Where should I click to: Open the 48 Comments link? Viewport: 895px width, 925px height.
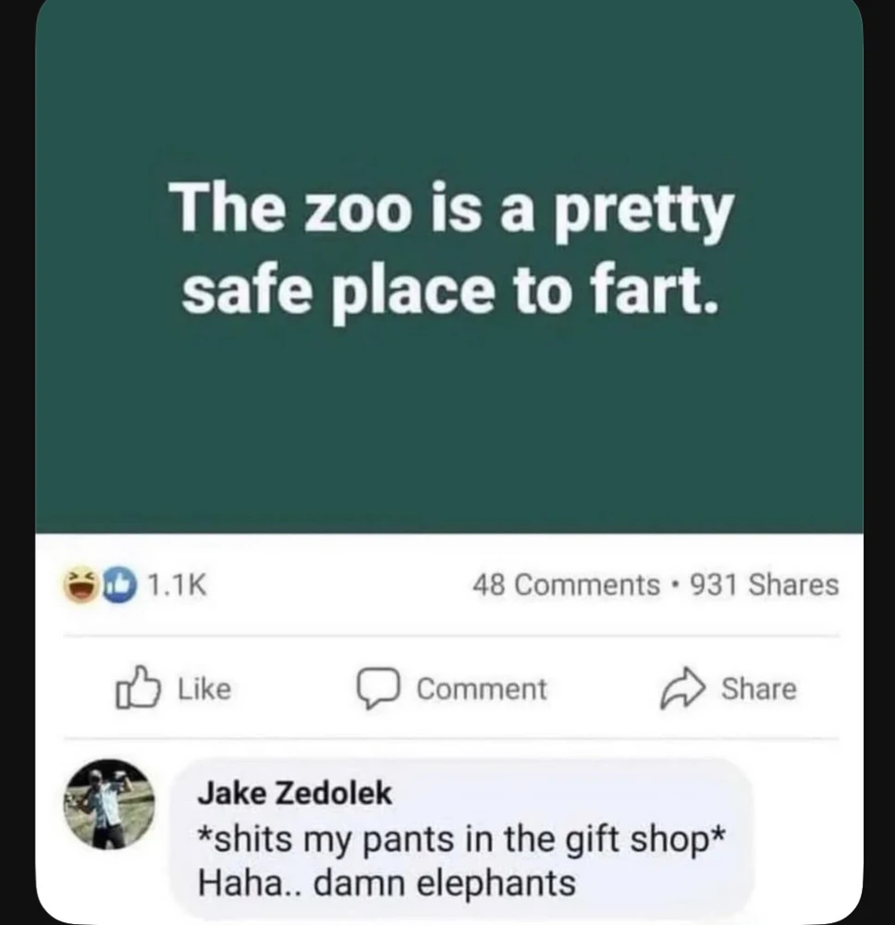tap(566, 586)
